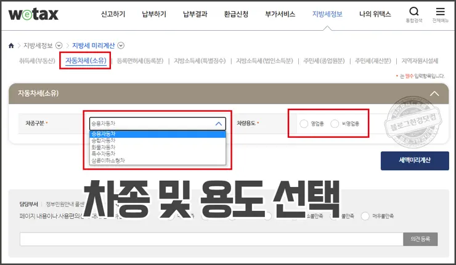
Task: Focus the opinion text input field
Action: (211, 239)
